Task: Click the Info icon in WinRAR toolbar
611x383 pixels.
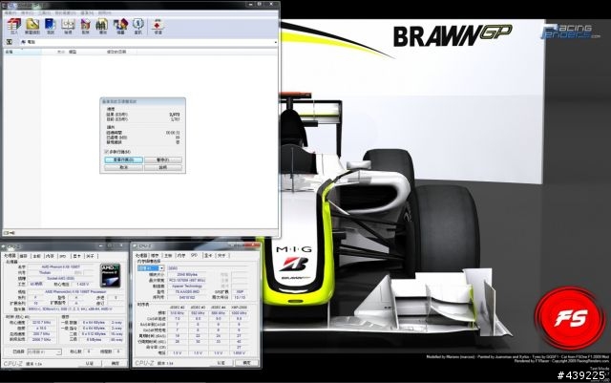Action: click(x=137, y=26)
